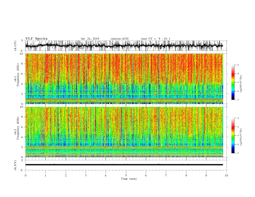Click the ch.3 flat waveform trace
The width and height of the screenshot is (255, 197).
124,165
